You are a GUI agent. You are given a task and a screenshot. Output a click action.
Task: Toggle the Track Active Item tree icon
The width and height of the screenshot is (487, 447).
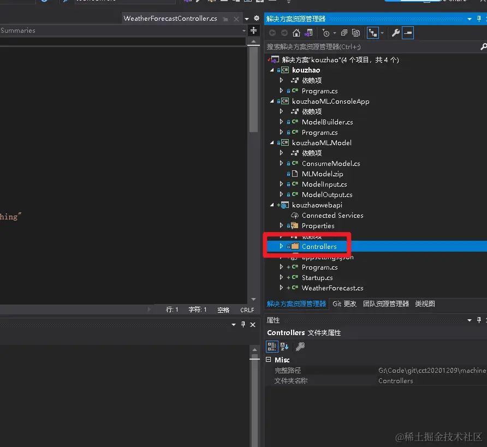click(373, 33)
